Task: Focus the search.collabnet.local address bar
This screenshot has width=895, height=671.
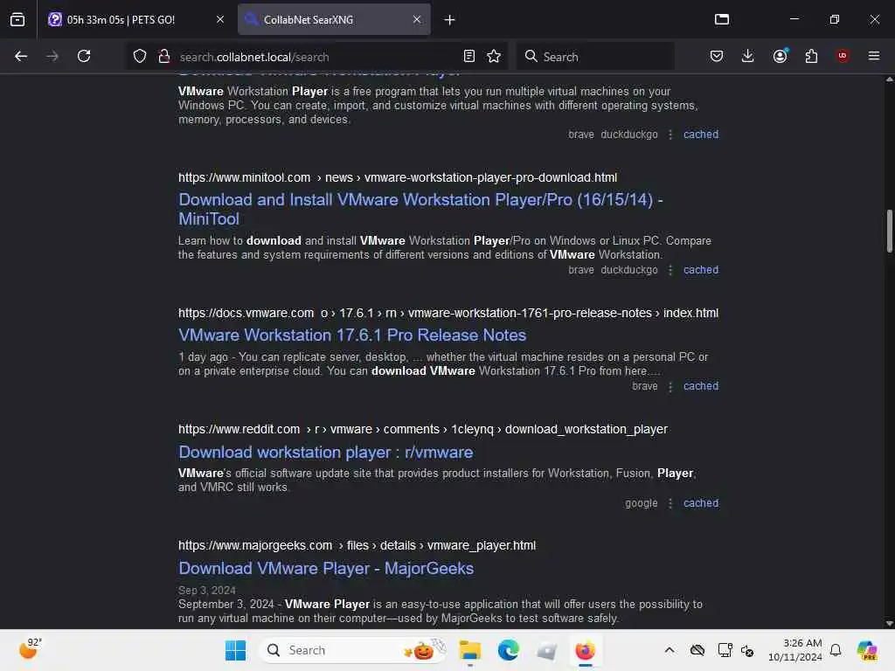Action: pos(318,57)
